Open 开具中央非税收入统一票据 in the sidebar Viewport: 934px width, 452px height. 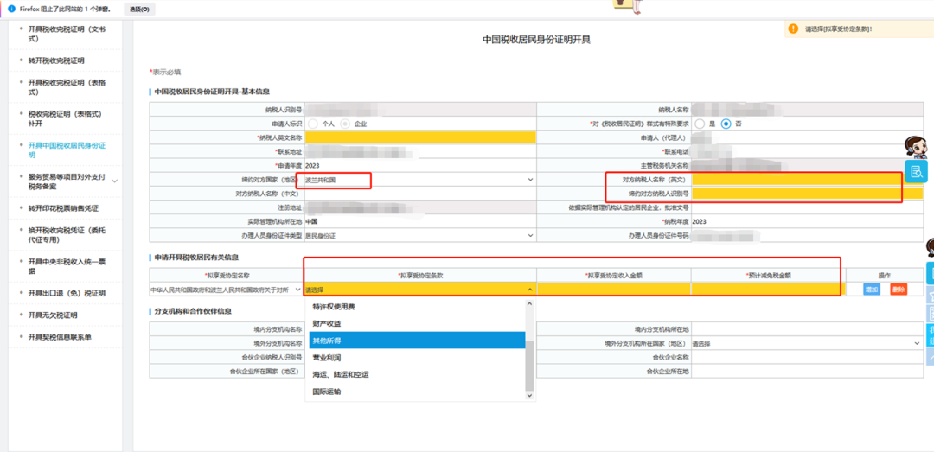pos(67,266)
